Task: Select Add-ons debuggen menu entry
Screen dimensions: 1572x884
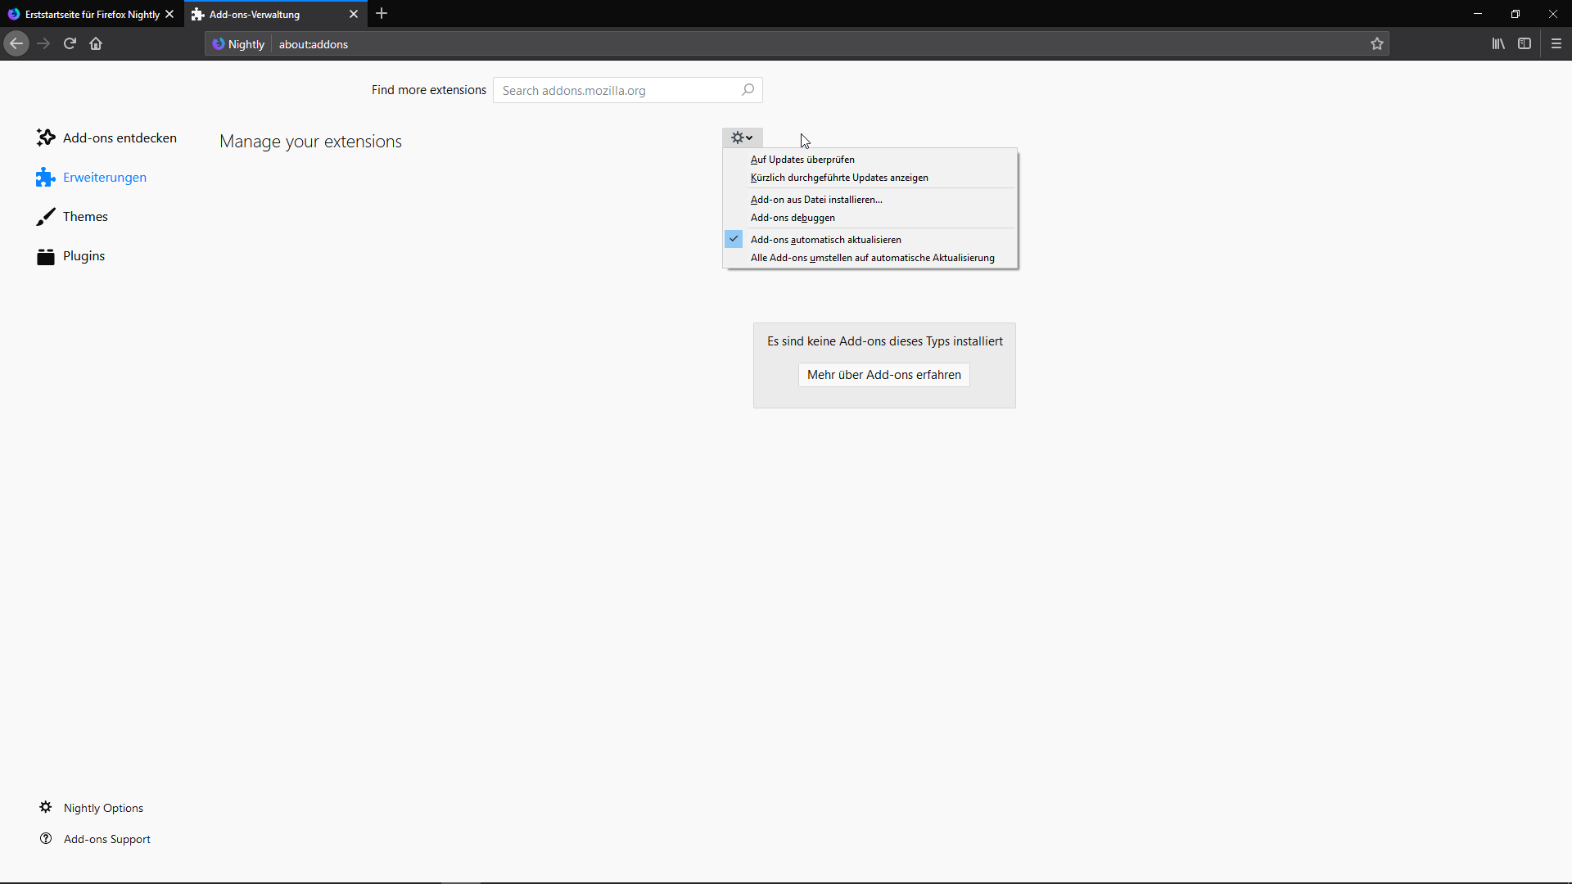Action: click(x=793, y=218)
